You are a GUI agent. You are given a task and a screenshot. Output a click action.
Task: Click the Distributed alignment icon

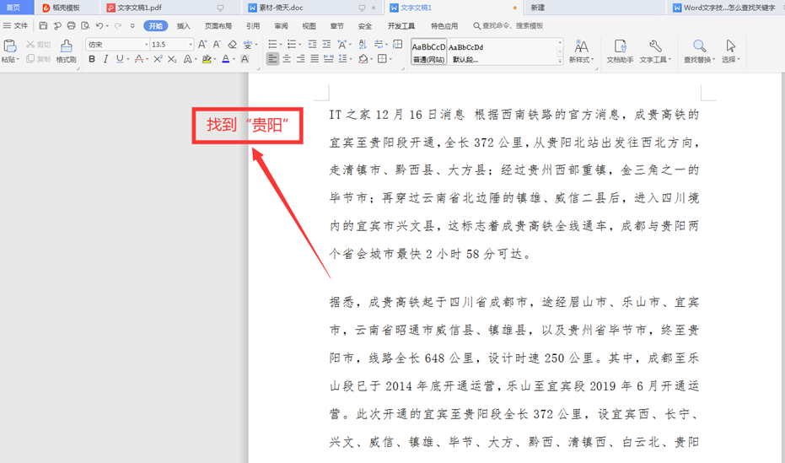coord(329,59)
